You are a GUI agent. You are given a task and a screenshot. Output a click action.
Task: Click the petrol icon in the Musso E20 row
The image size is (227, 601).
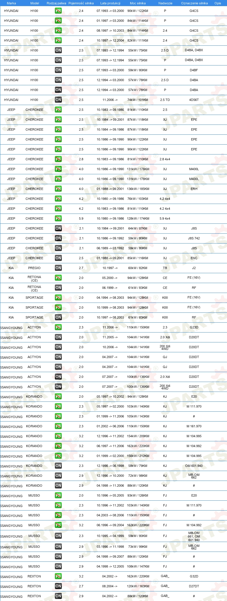click(x=58, y=495)
